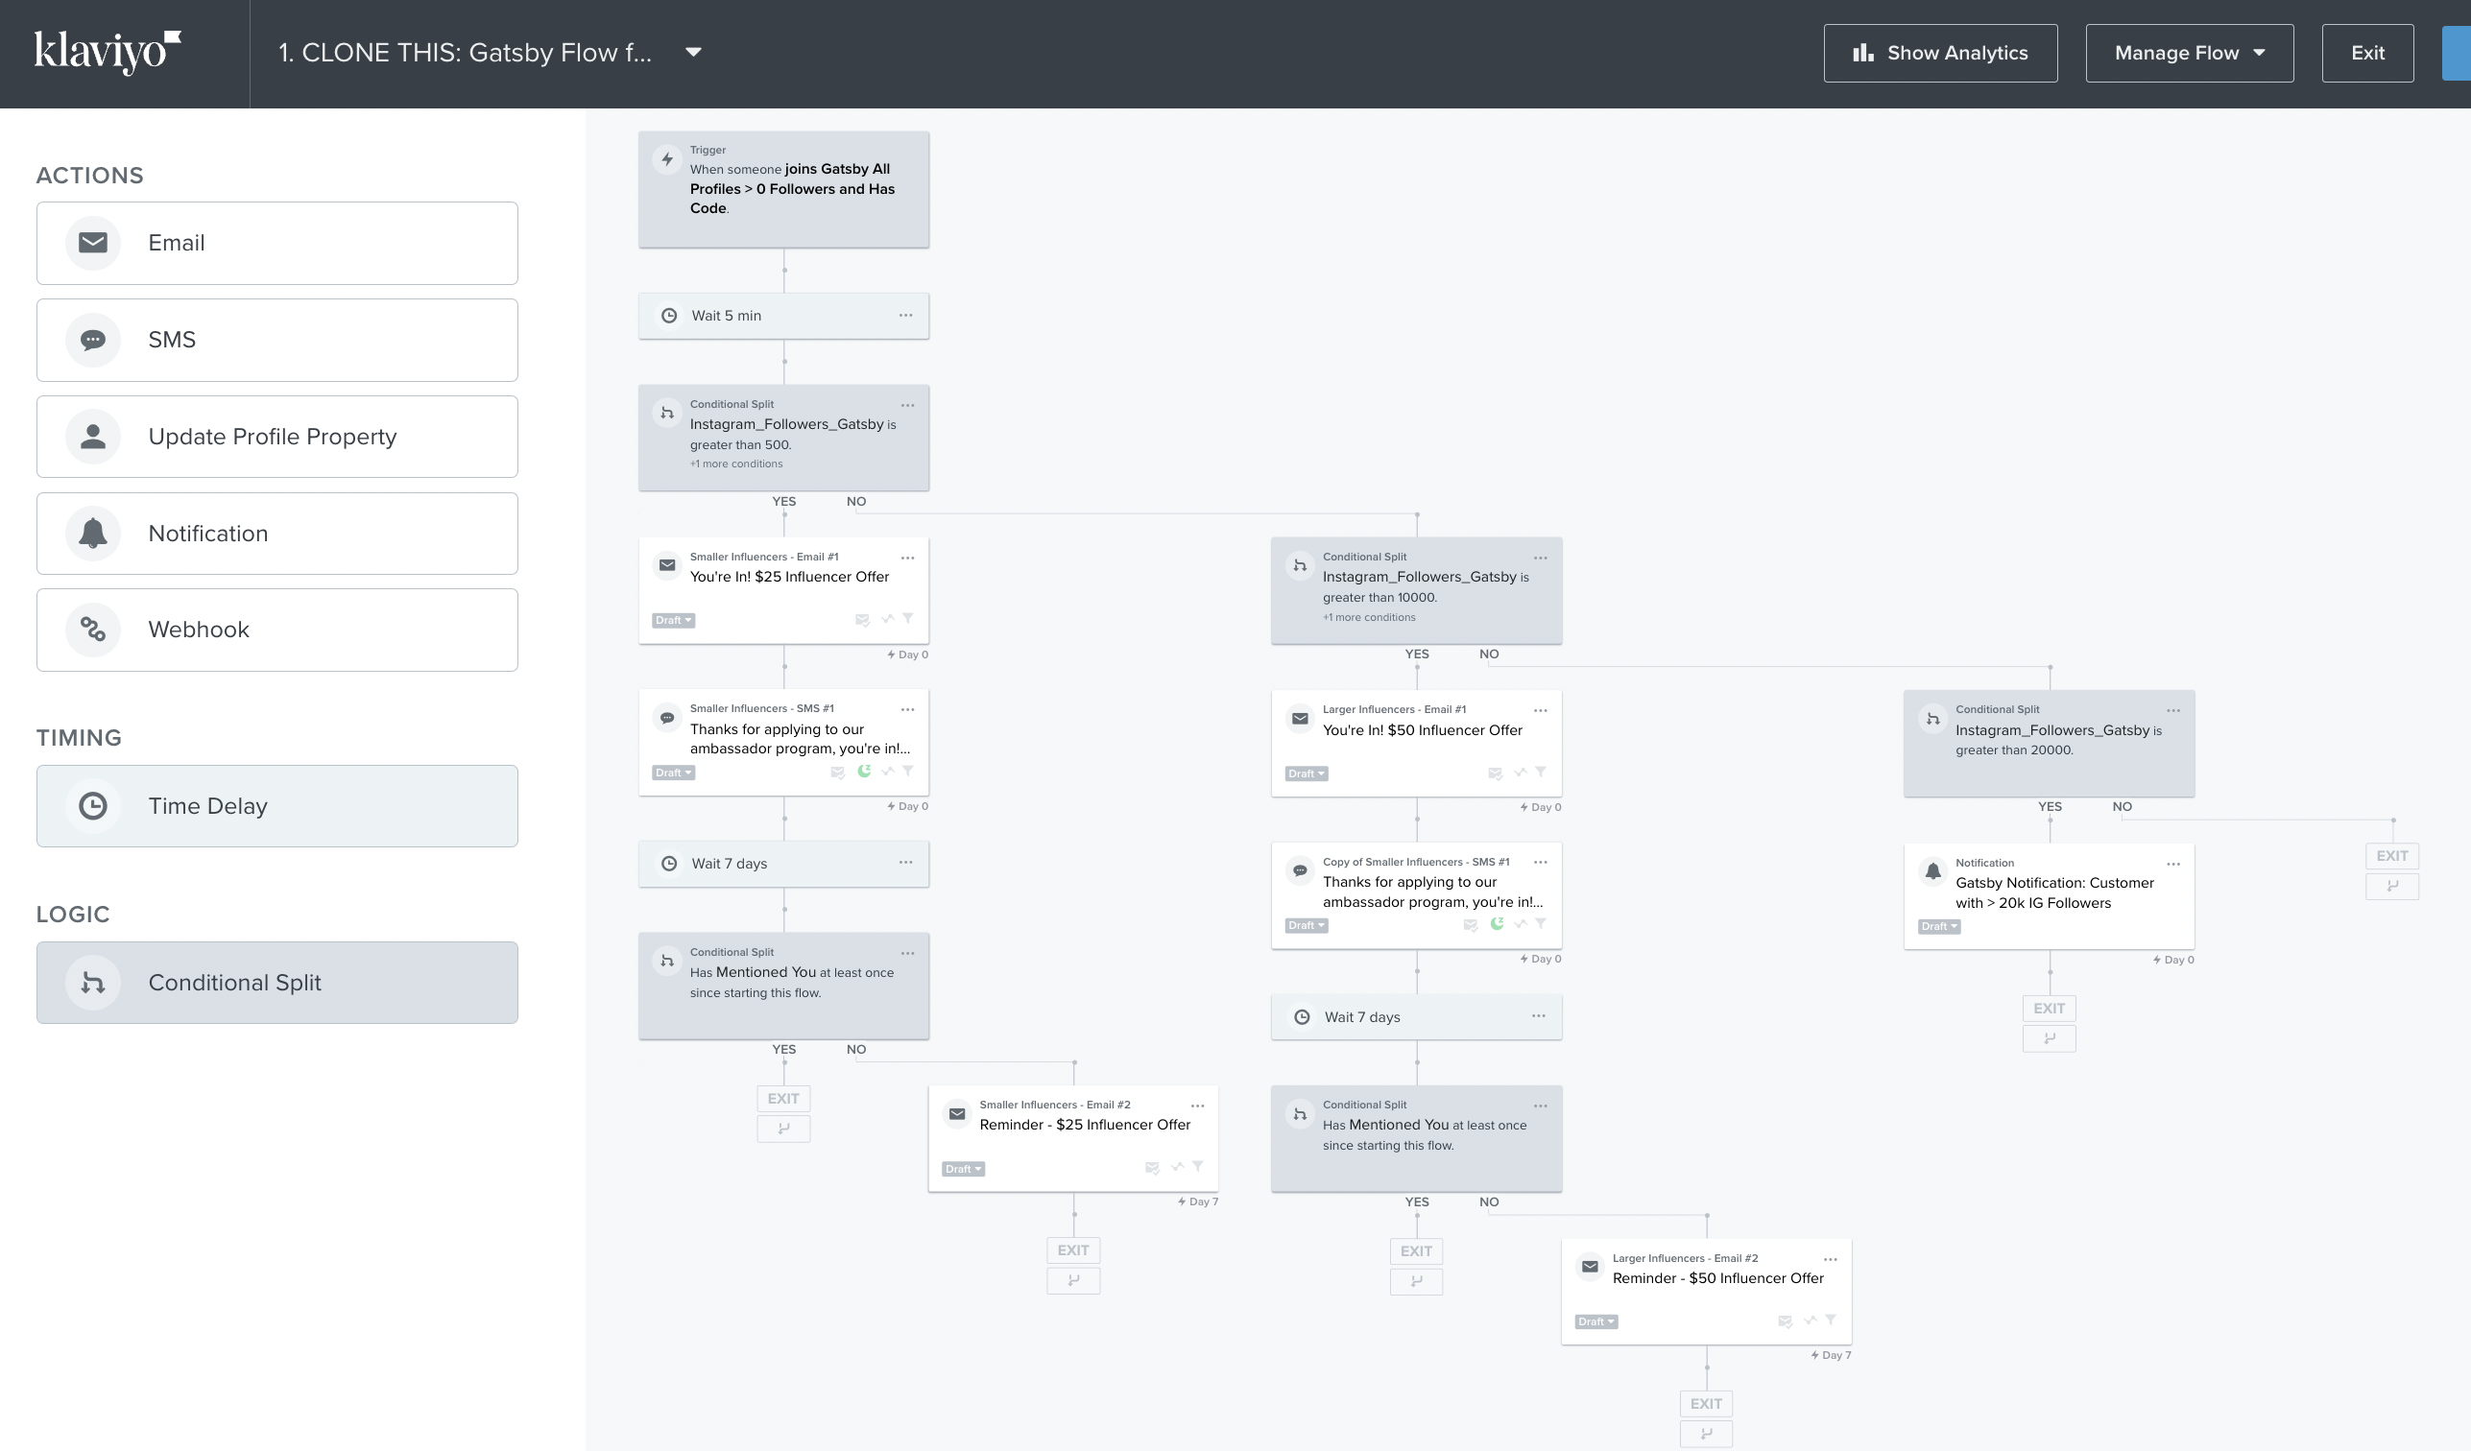Click 'Gatsby Notification: Customer with > 20k IG Followers' text
Screen dimensions: 2471x1451
click(2054, 893)
